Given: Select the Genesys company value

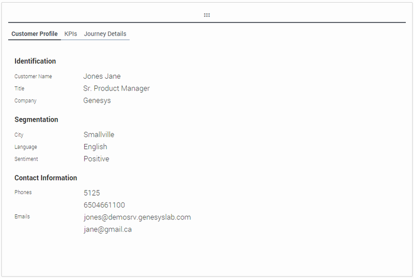Looking at the screenshot, I should (x=97, y=100).
